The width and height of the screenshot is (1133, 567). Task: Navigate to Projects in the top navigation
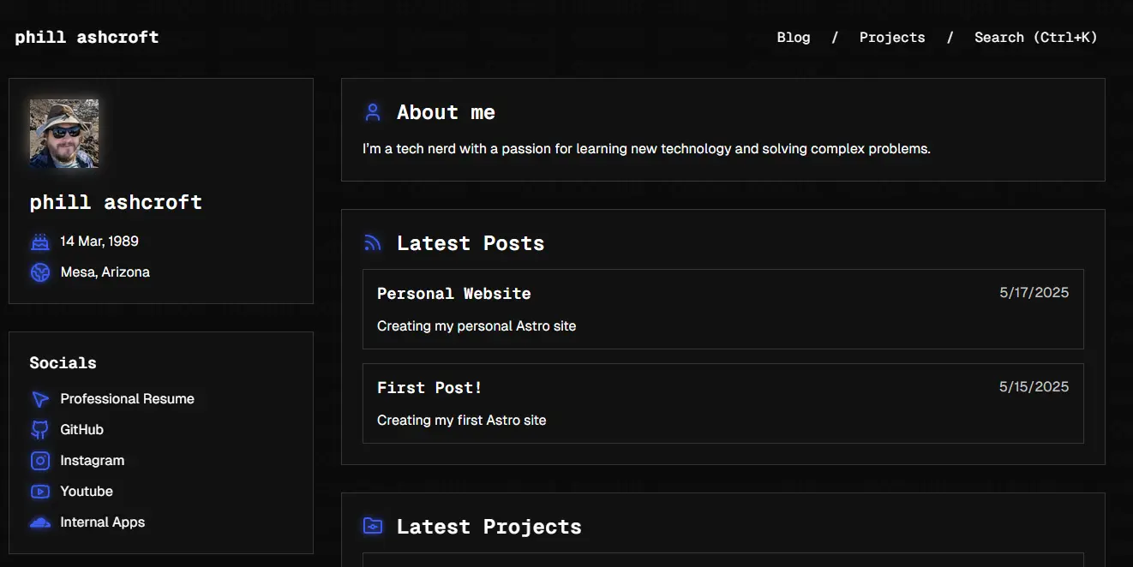(891, 37)
